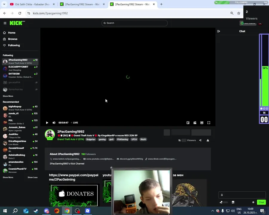The width and height of the screenshot is (269, 215).
Task: Select SHTSKSM channel
Action: point(20,75)
